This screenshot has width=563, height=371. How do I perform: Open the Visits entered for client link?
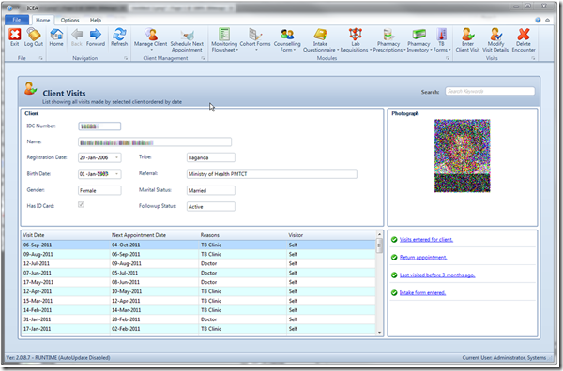point(426,240)
